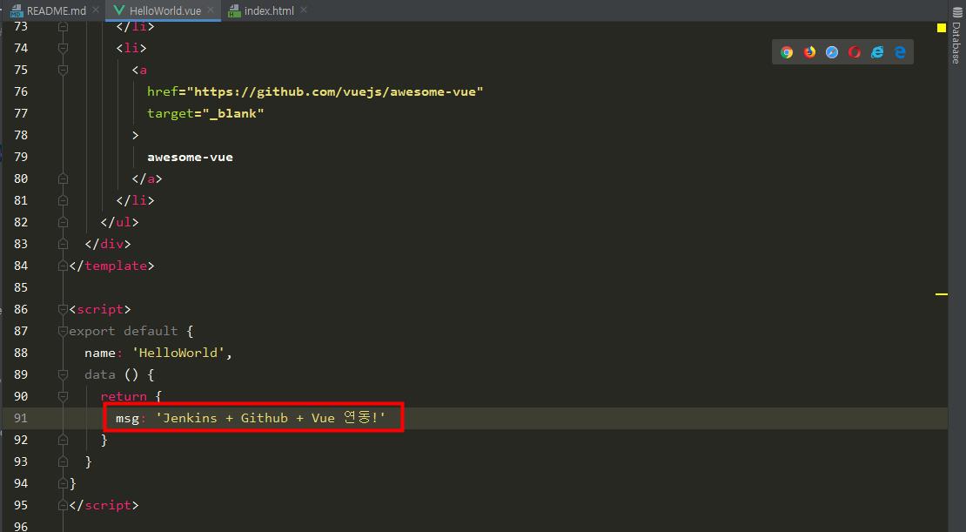The width and height of the screenshot is (966, 532).
Task: Click the awesome-vue link text on line 79
Action: 190,158
